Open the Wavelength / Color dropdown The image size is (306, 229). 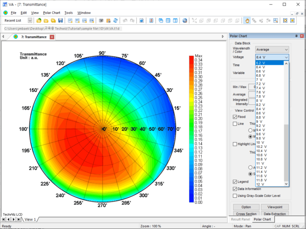(272, 50)
